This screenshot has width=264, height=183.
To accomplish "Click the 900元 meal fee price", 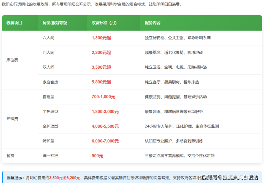I will pos(97,156).
